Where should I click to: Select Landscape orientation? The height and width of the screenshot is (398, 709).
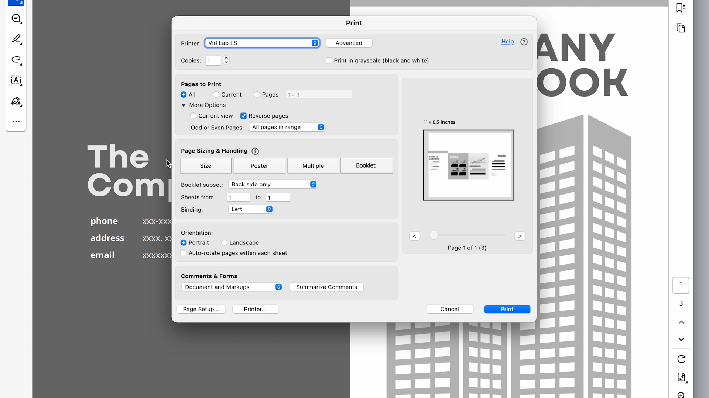point(224,242)
